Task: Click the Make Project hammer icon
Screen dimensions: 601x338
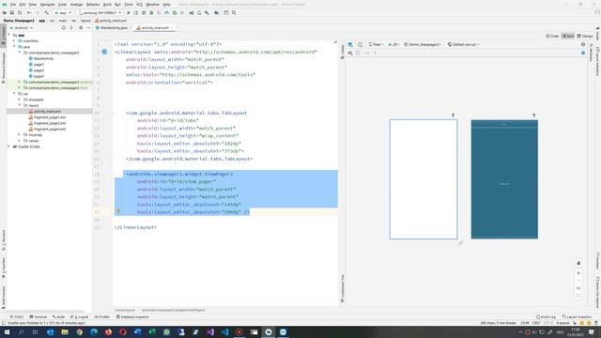Action: tap(47, 12)
